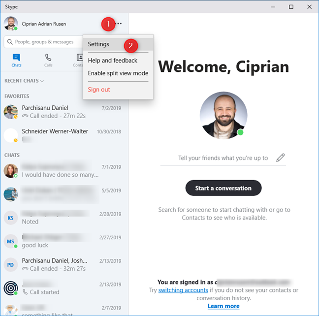This screenshot has width=319, height=316.
Task: Click the spiral-logo contact avatar
Action: click(x=10, y=288)
